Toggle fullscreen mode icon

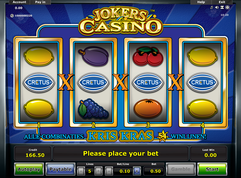[x=222, y=7]
